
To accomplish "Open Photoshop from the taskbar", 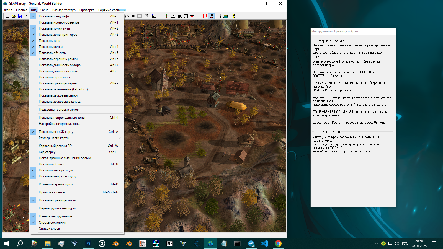I will 88,243.
